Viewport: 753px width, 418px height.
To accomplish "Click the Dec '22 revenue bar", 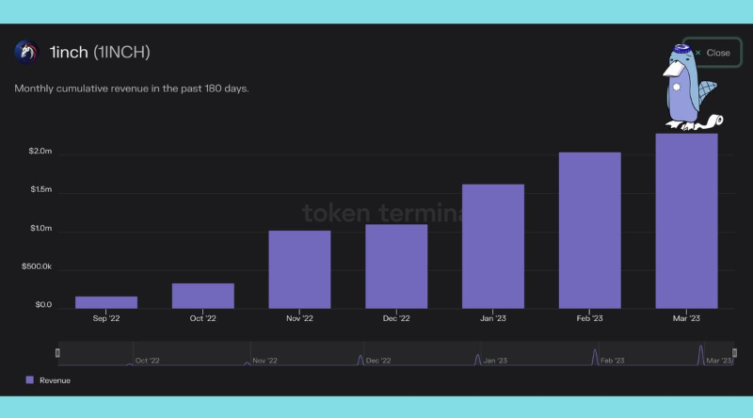I will pos(396,266).
